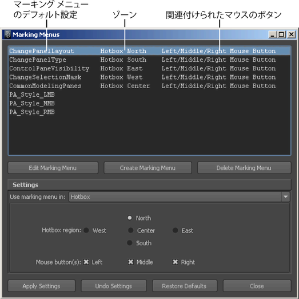This screenshot has width=299, height=299.
Task: Uncheck the Left mouse button checkbox
Action: tap(86, 262)
